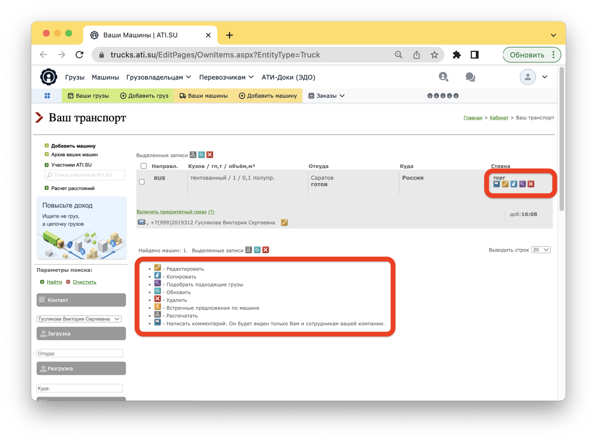Switch to Ваши грузы tab

pyautogui.click(x=88, y=96)
